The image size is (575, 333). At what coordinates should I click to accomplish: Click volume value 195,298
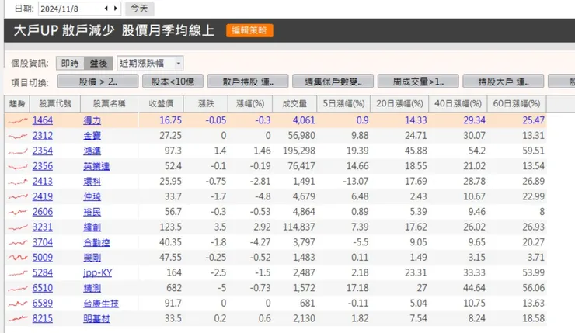pyautogui.click(x=299, y=151)
